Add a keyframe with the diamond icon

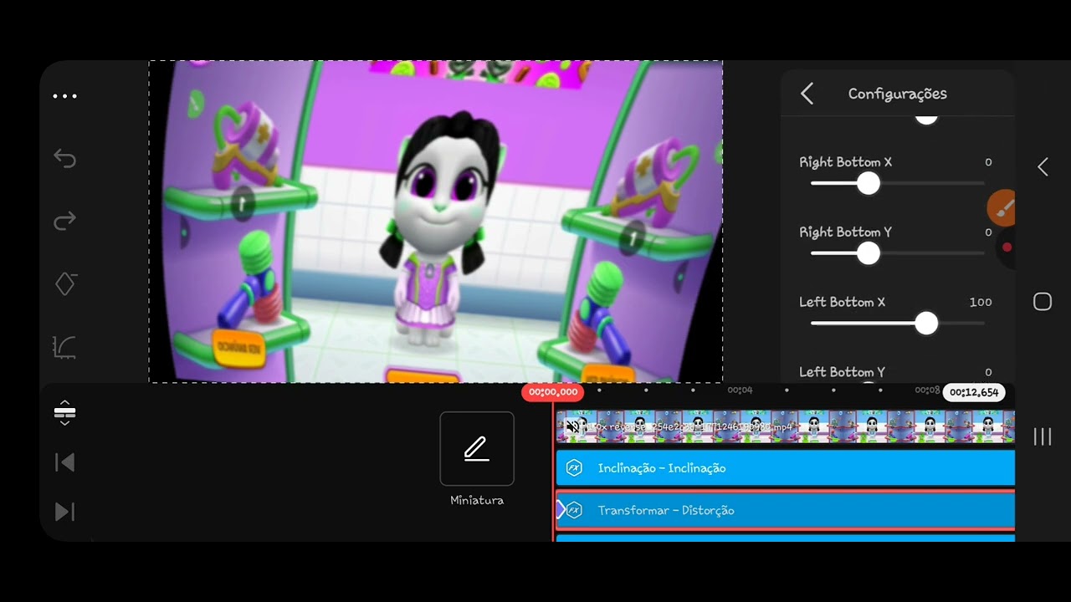tap(65, 283)
